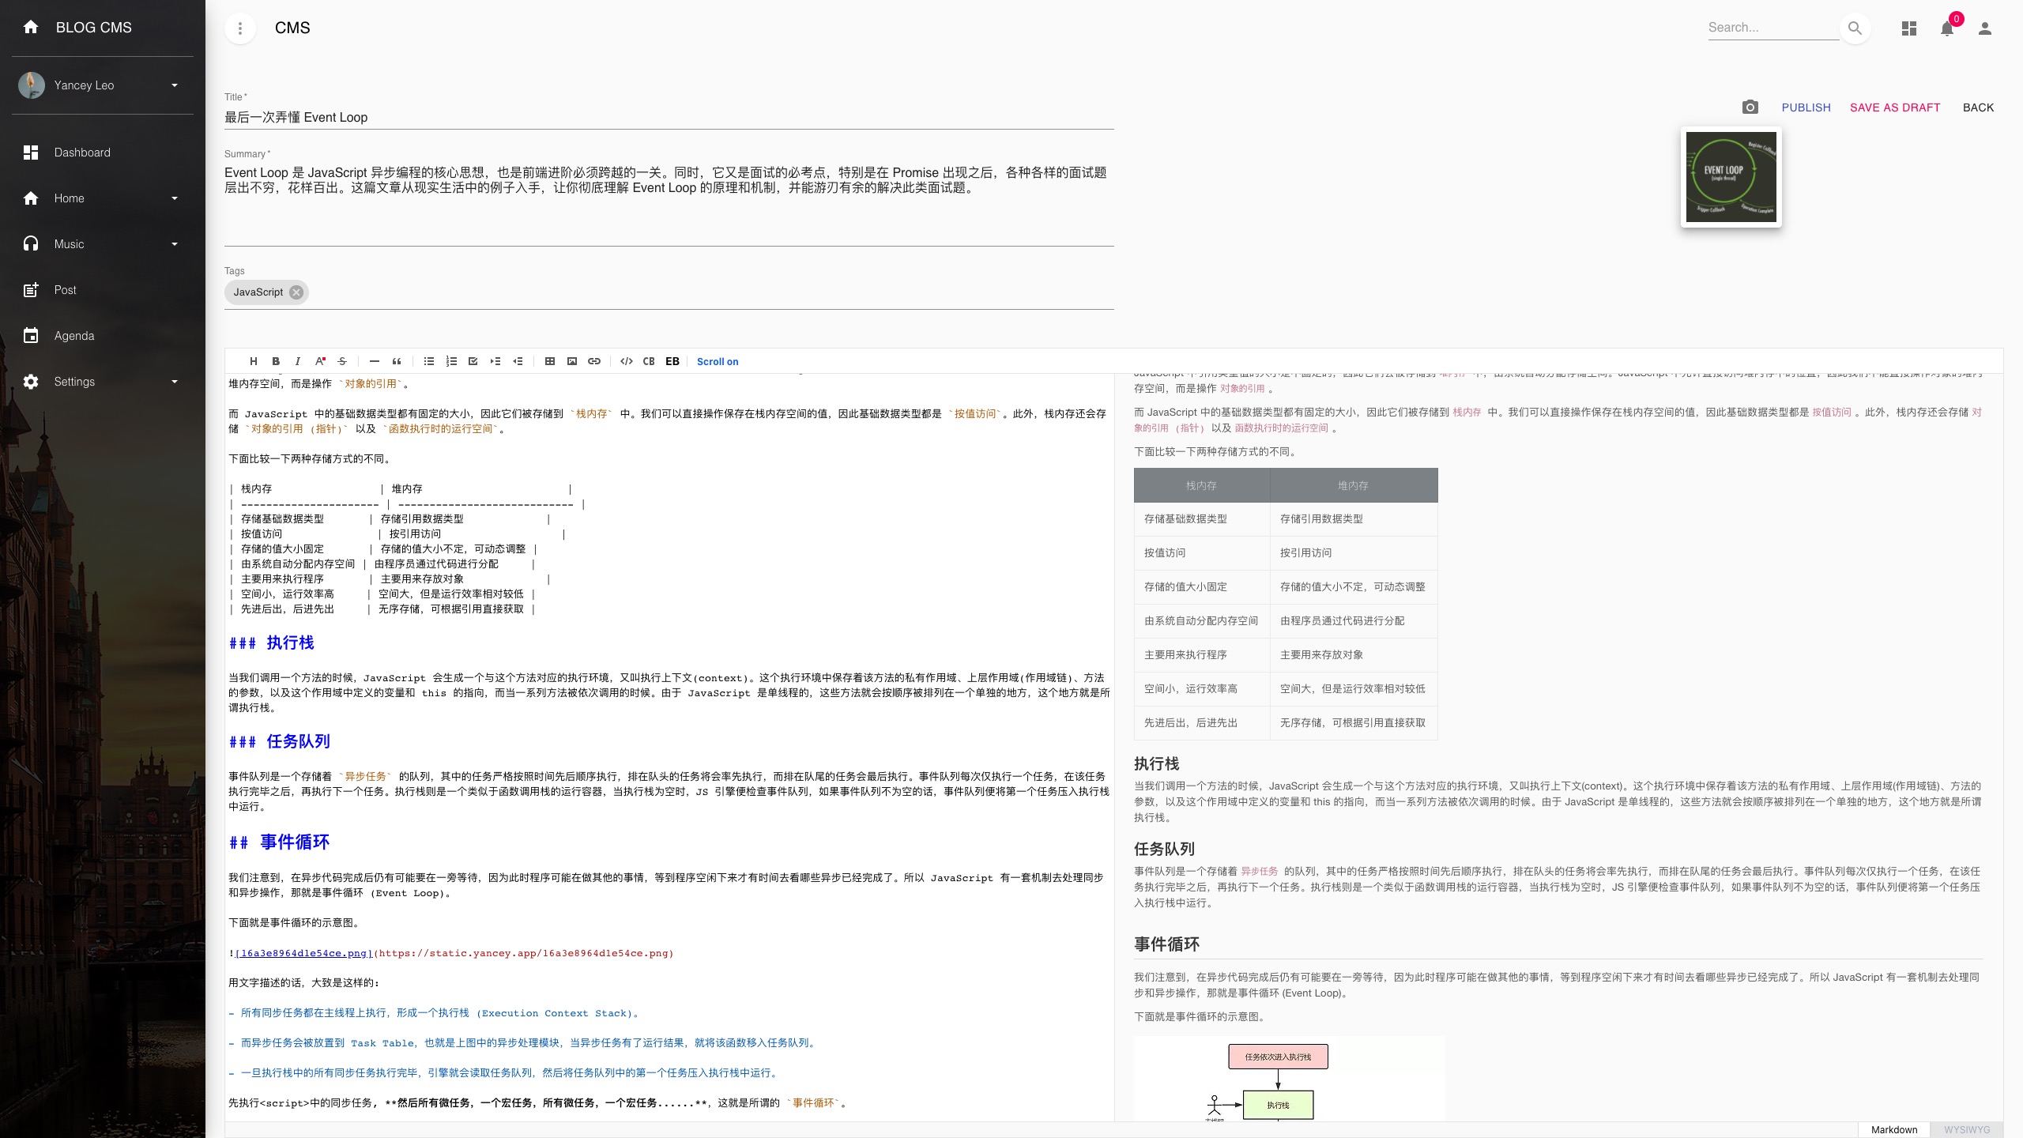The image size is (2023, 1138).
Task: Remove the JavaScript tag chip
Action: point(296,292)
